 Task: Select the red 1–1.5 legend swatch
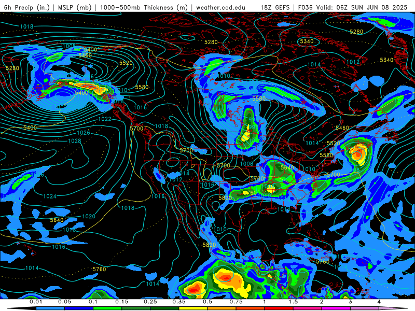(279, 308)
